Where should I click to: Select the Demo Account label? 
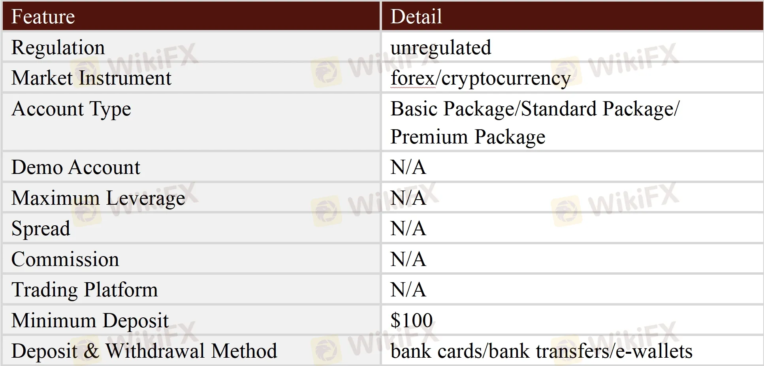75,167
